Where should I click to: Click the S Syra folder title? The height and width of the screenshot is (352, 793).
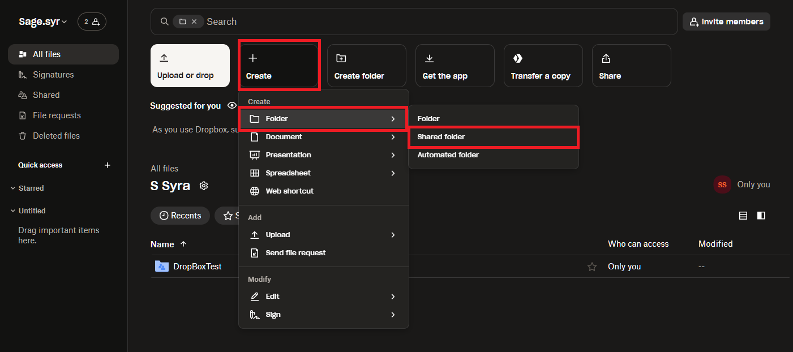pos(170,186)
